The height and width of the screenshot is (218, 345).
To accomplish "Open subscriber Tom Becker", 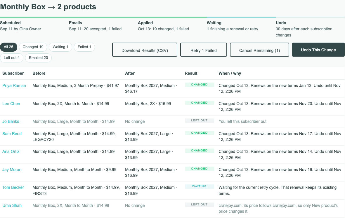I will click(13, 187).
